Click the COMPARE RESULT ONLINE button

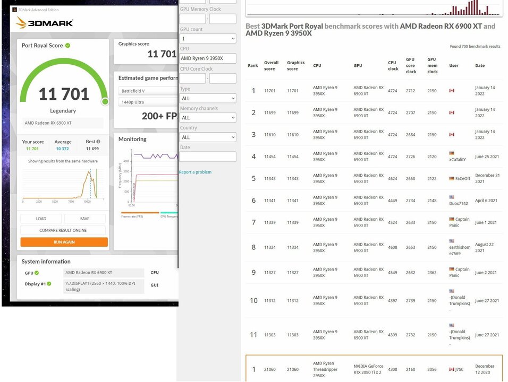(x=63, y=230)
